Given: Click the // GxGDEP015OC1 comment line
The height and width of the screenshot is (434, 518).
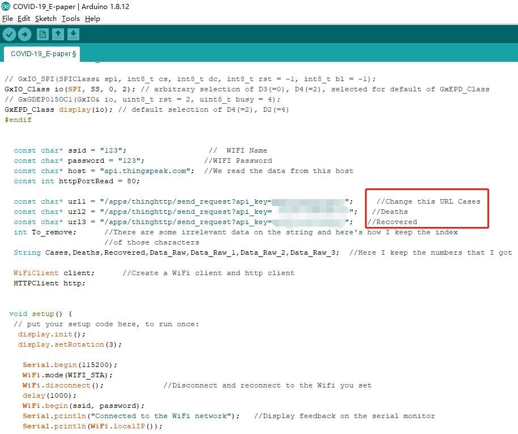Looking at the screenshot, I should coord(142,100).
